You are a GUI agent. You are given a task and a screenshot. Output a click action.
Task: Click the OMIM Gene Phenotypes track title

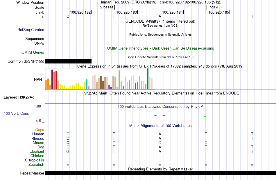161,48
